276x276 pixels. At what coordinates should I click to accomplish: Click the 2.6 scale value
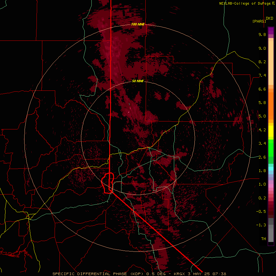(x=262, y=157)
